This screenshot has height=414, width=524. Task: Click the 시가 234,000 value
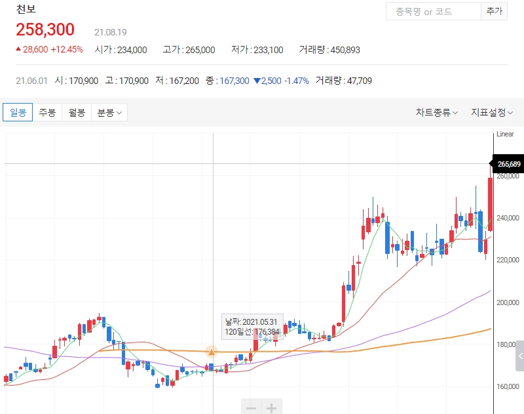pyautogui.click(x=121, y=50)
